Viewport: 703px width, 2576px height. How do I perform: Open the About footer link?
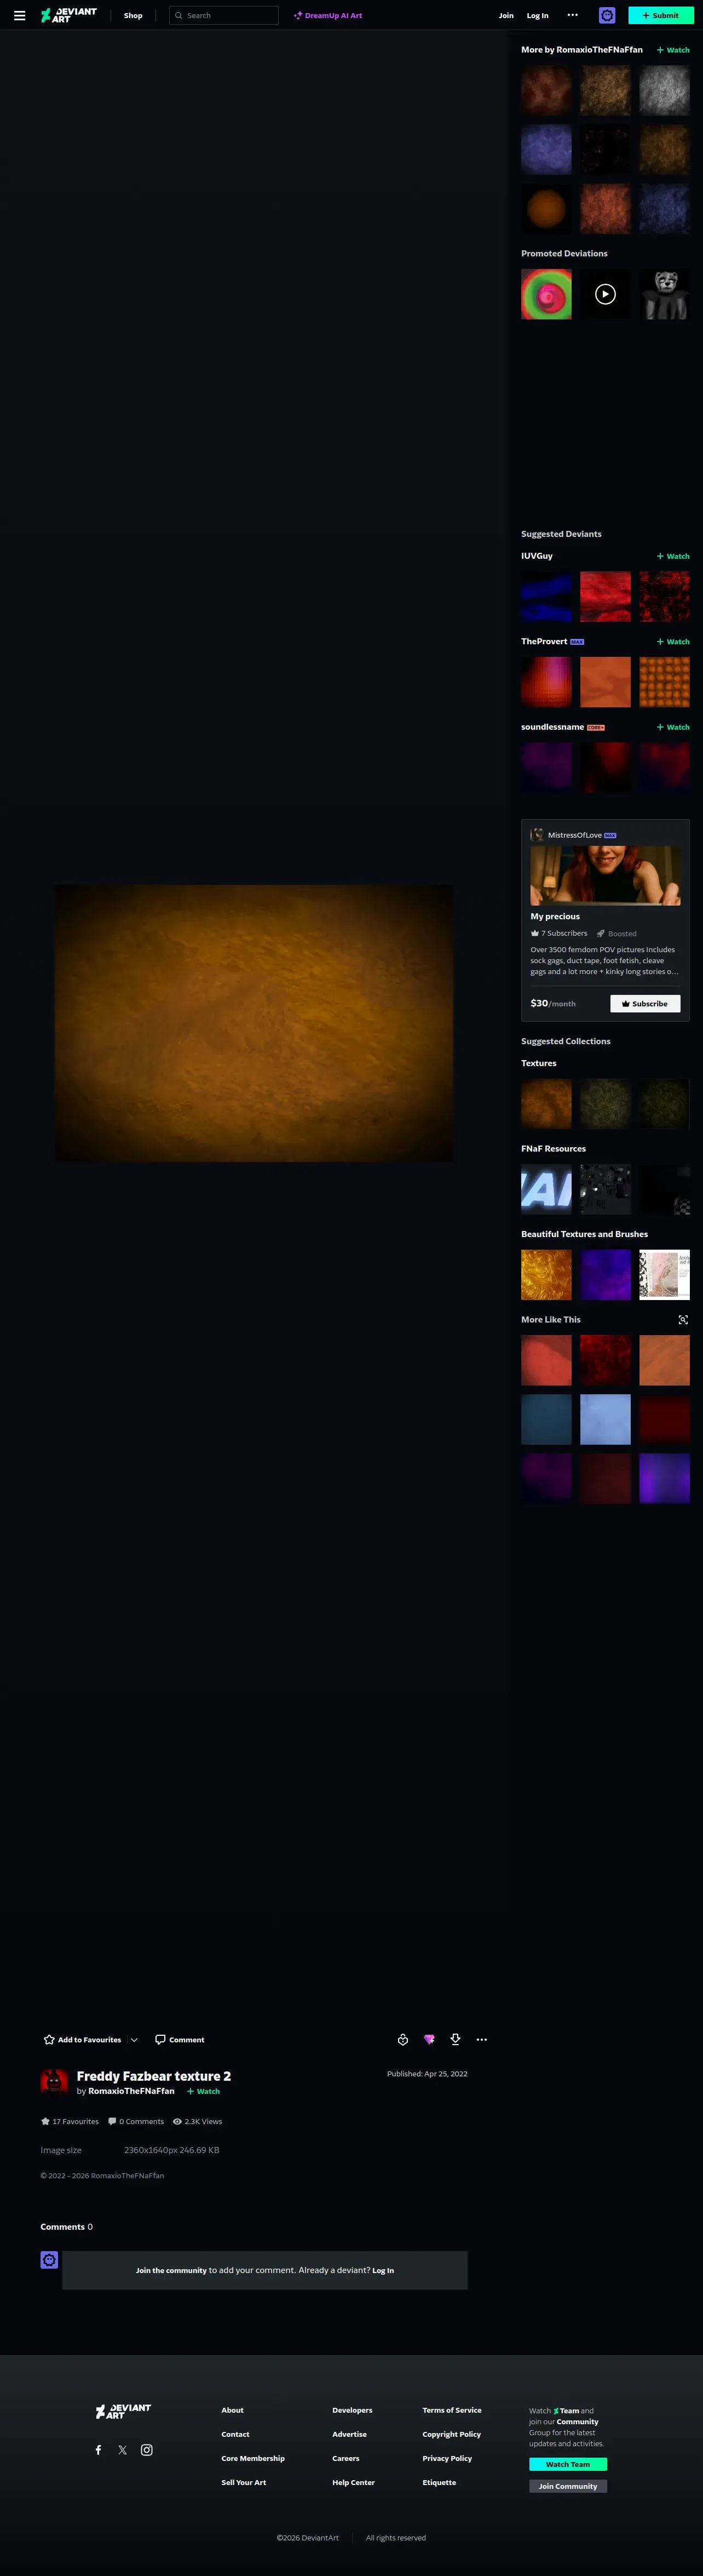pos(232,2410)
